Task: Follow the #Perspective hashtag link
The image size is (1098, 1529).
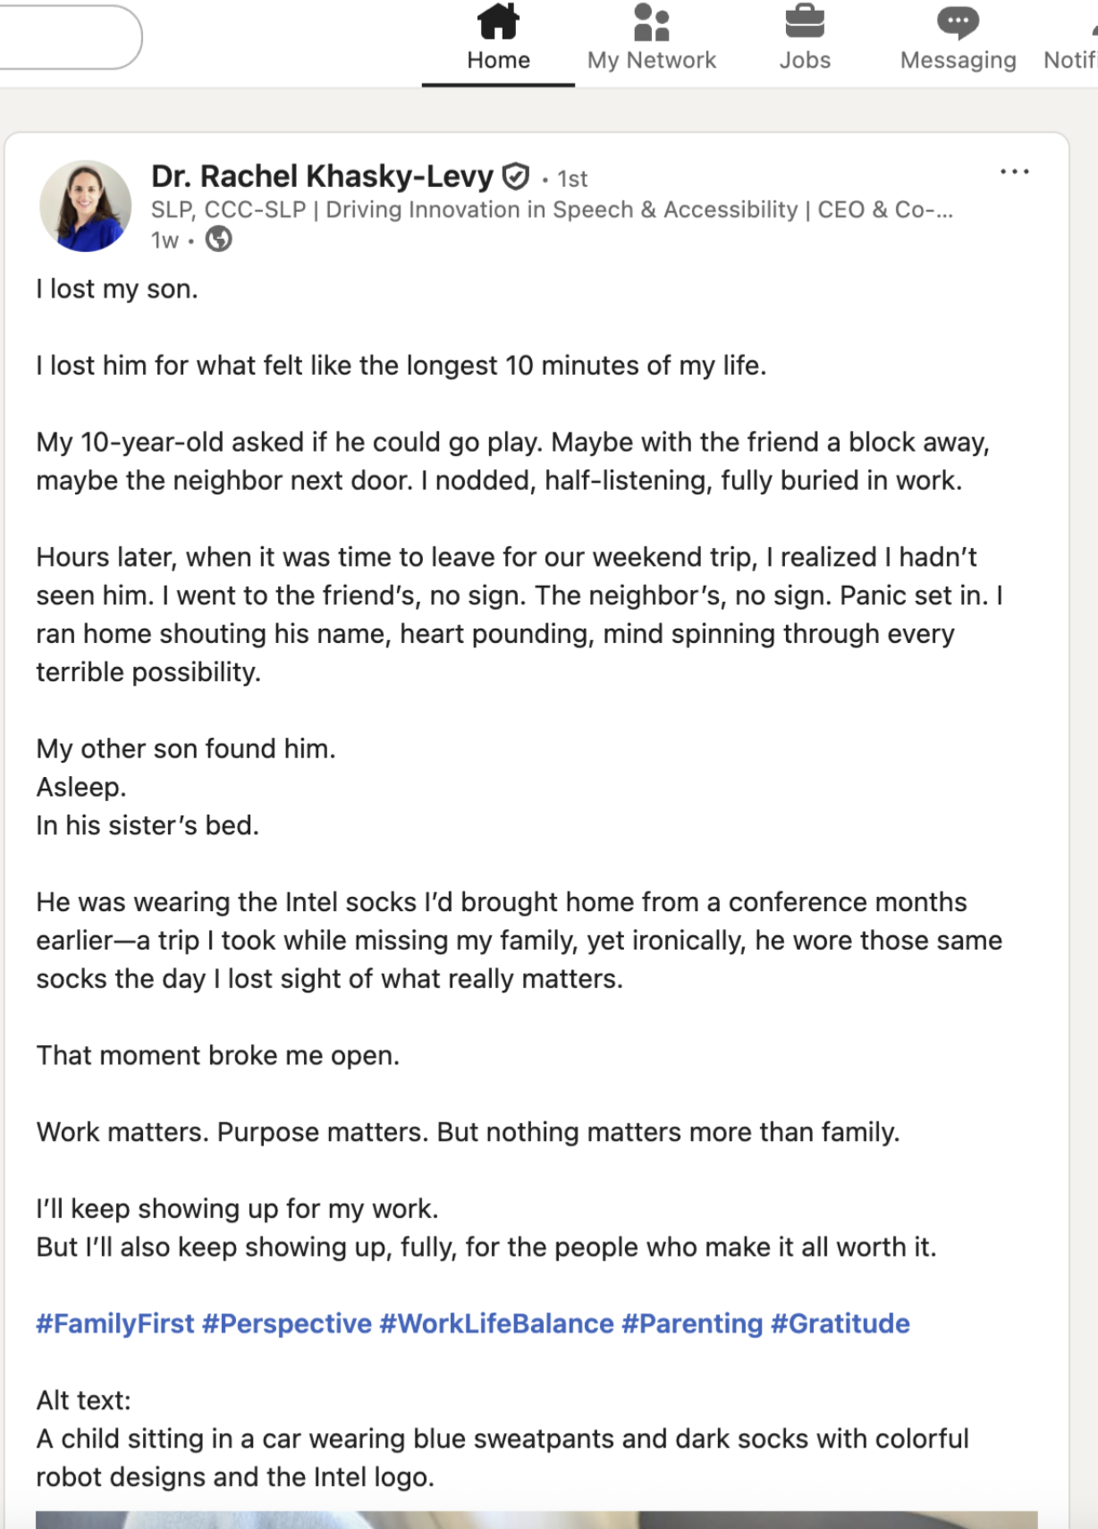Action: pos(286,1323)
